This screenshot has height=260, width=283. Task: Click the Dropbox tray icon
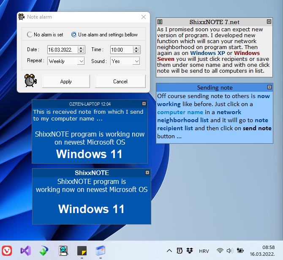tap(190, 251)
